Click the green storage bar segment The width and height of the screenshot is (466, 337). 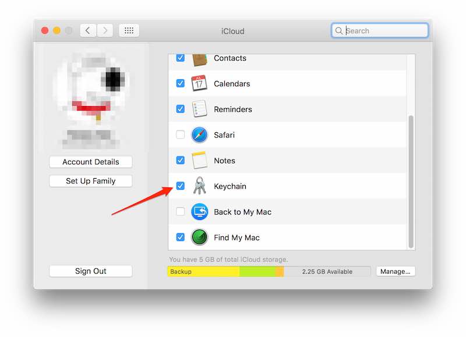[x=257, y=272]
